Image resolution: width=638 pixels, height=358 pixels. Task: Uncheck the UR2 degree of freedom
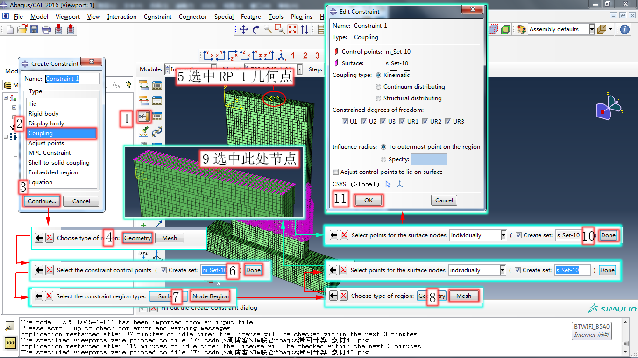tap(425, 122)
